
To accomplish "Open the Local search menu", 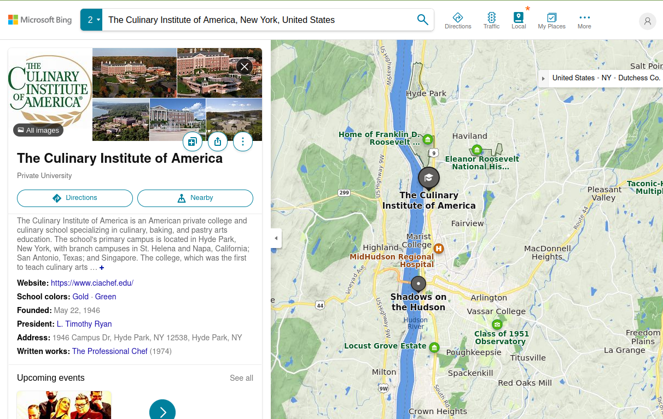I will (519, 21).
